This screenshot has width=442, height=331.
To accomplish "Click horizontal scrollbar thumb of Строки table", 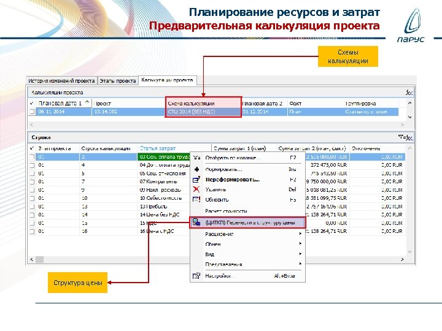I will pos(39,259).
